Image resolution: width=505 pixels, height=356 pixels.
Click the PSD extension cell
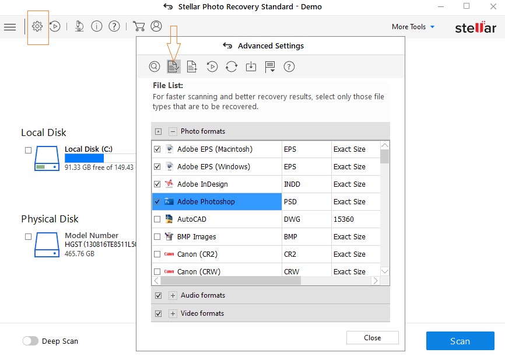point(306,202)
